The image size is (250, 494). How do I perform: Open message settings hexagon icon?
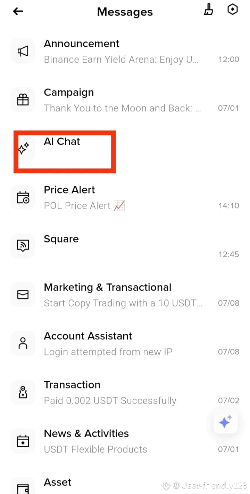pyautogui.click(x=232, y=10)
